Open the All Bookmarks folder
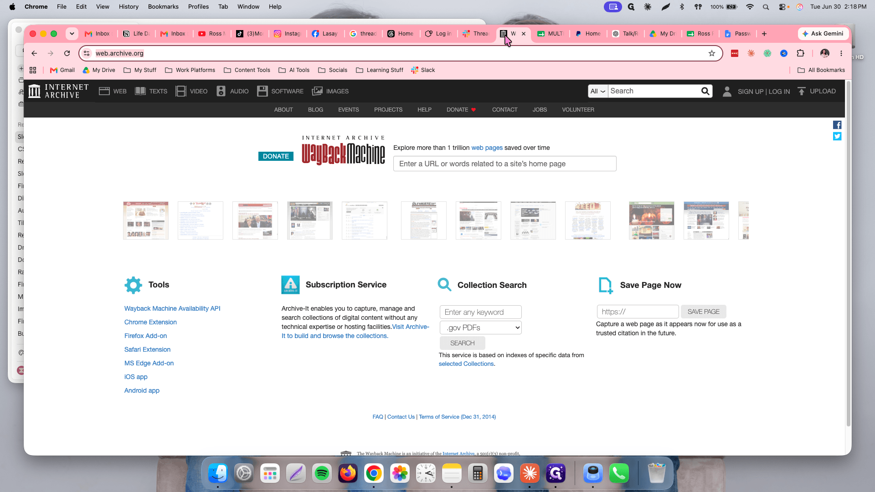The image size is (875, 492). point(821,70)
